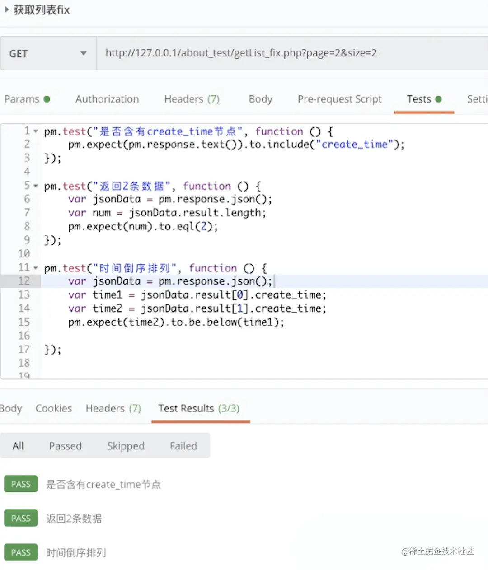The height and width of the screenshot is (570, 488).
Task: Select the 返回2条数据 result text
Action: point(74,519)
